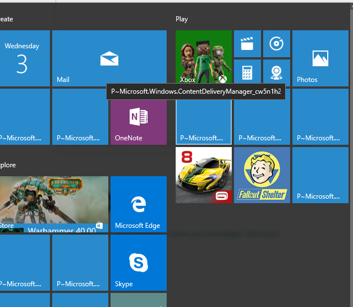Click the Create group header
353x307 pixels.
[7, 19]
